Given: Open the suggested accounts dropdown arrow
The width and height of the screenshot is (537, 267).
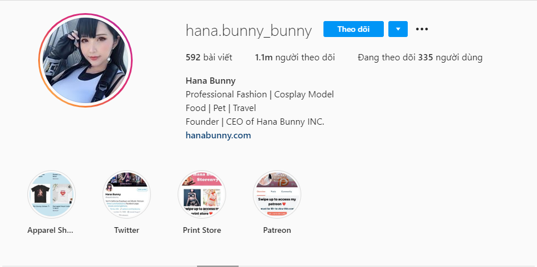Looking at the screenshot, I should pyautogui.click(x=398, y=29).
